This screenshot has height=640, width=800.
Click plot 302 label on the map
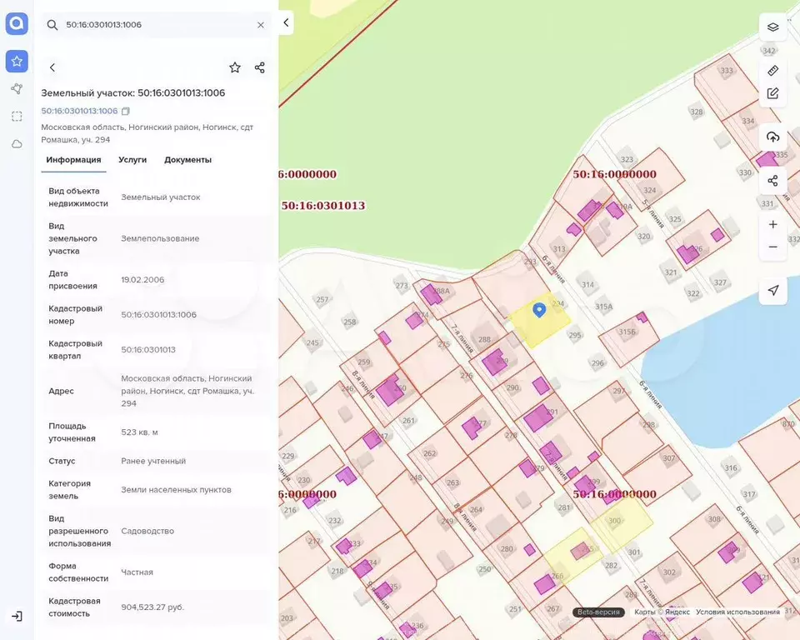pyautogui.click(x=669, y=572)
